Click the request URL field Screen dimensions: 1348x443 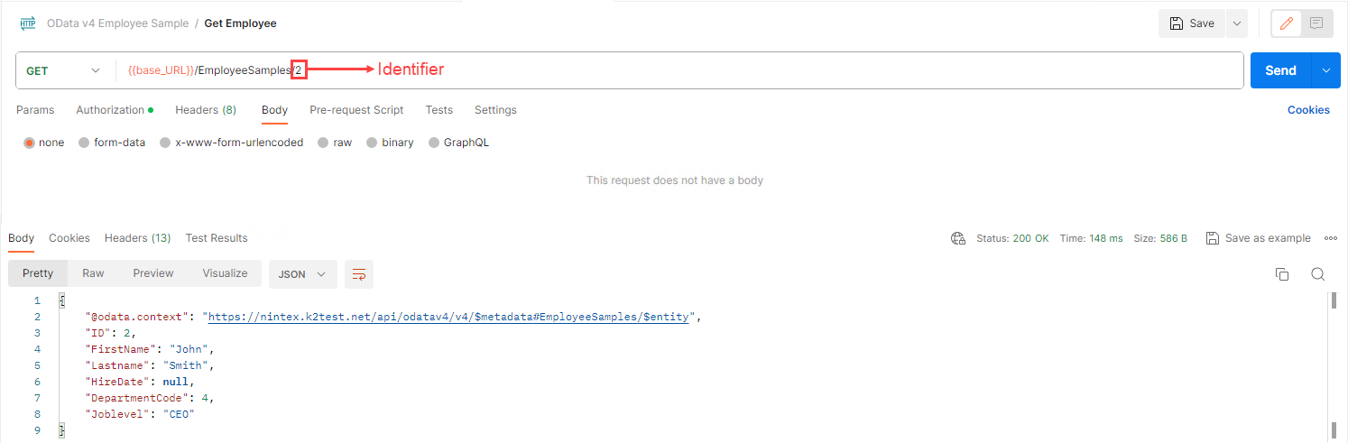tap(722, 70)
